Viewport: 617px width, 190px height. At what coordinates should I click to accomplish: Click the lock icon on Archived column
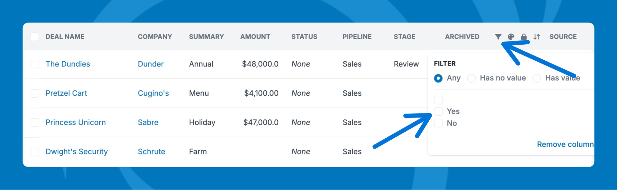524,37
